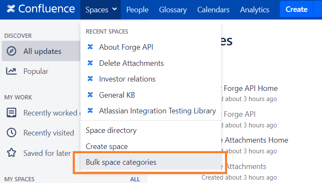
Task: Click space icon beside General KB
Action: coord(90,95)
